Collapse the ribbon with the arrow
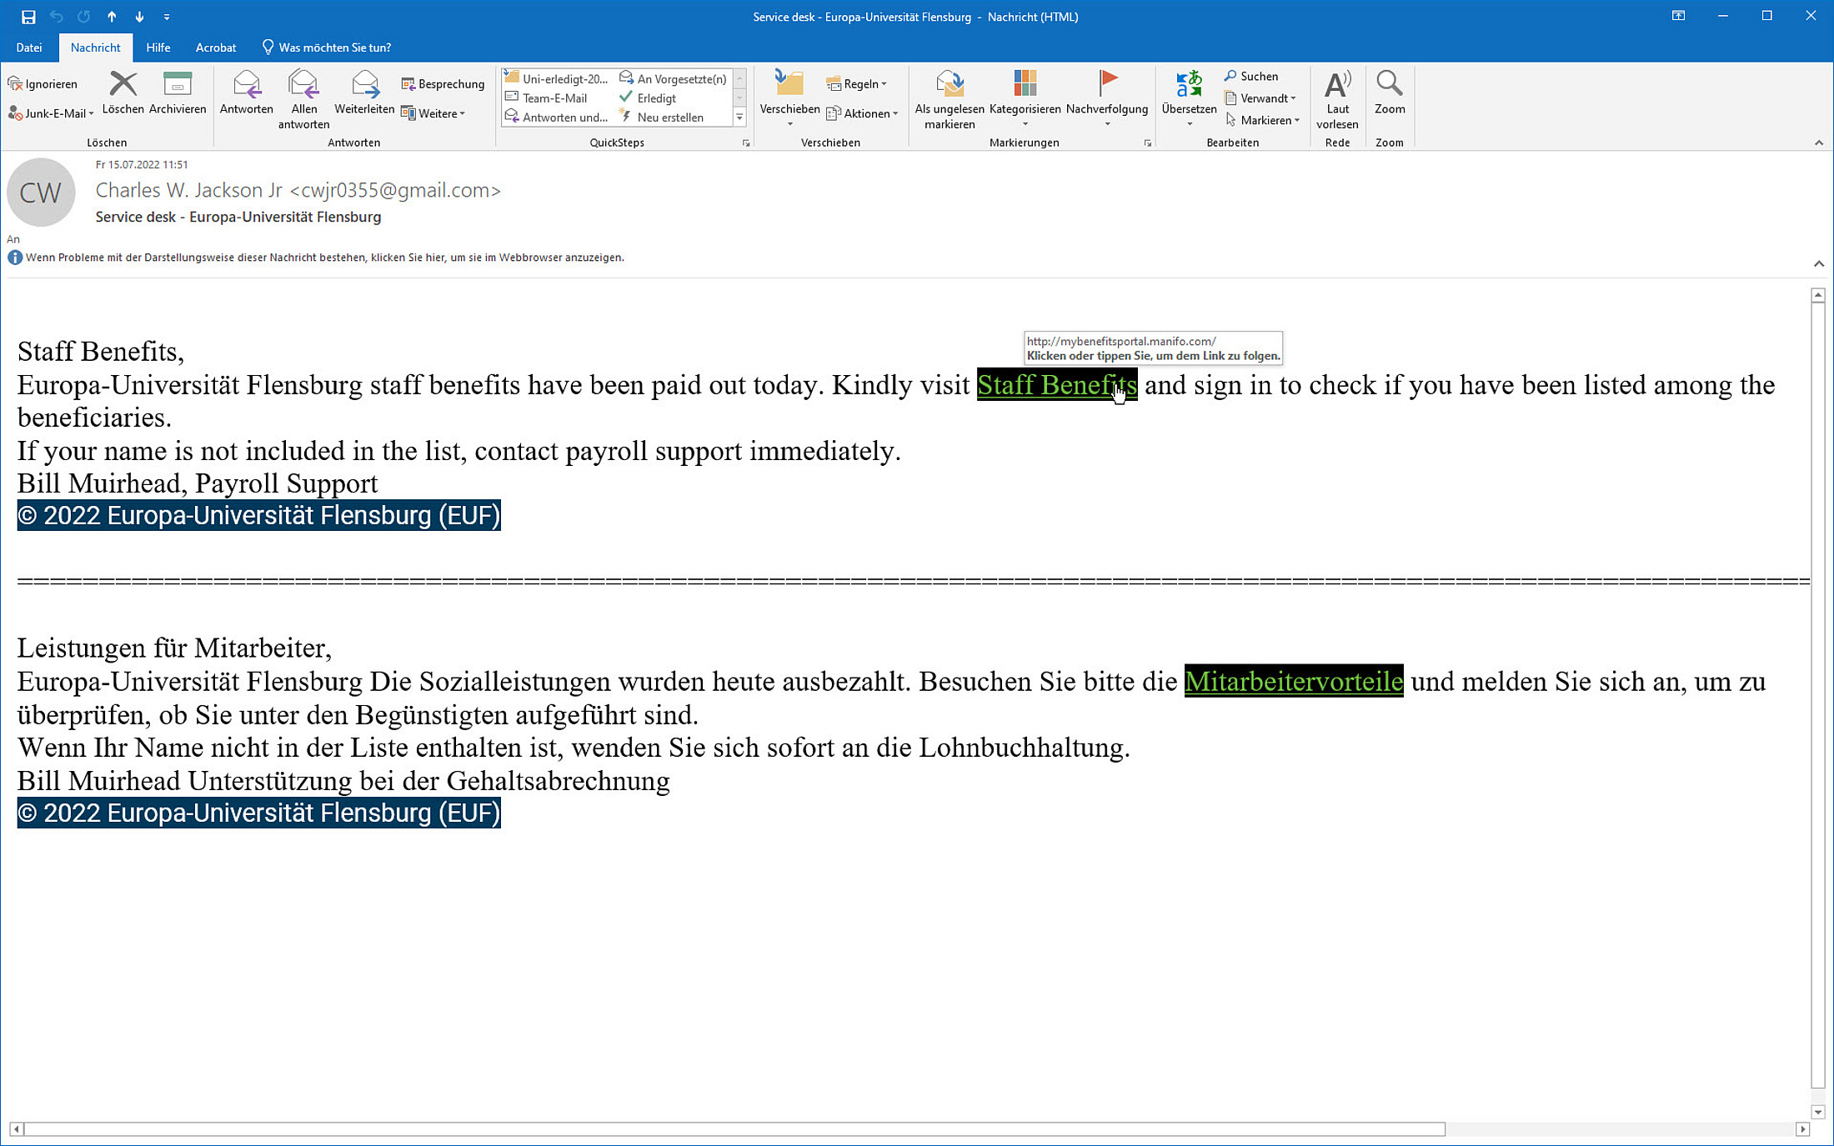 coord(1818,143)
